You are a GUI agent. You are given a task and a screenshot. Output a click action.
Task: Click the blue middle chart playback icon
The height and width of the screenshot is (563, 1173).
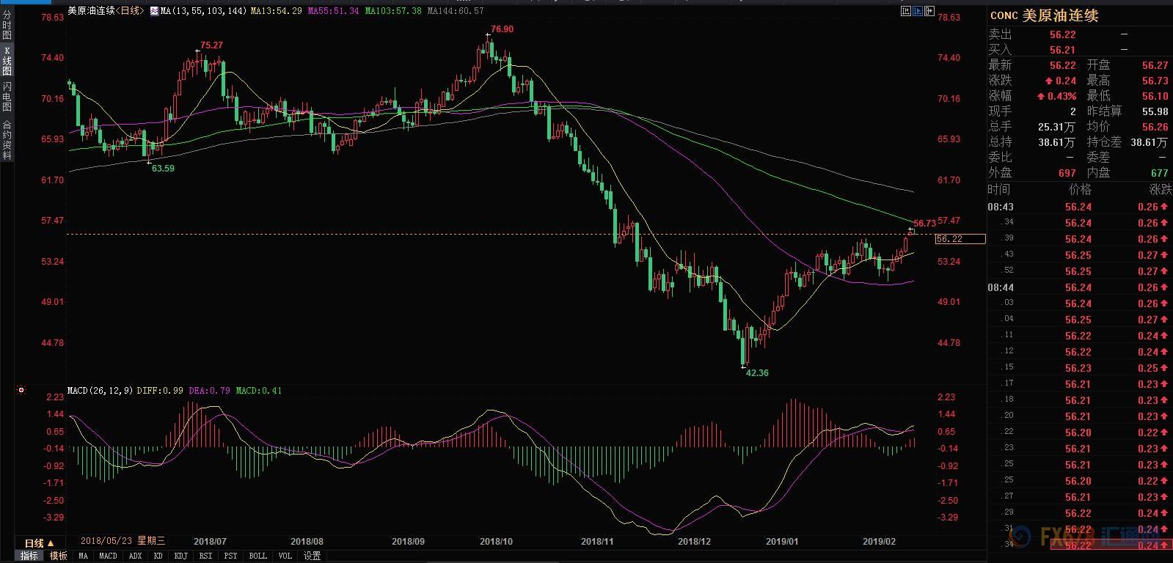(x=918, y=11)
